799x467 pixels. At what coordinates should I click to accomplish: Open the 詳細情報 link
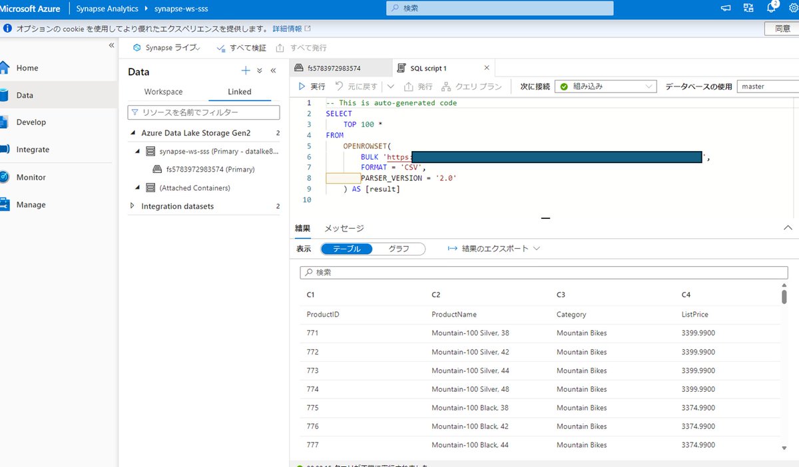click(x=287, y=29)
